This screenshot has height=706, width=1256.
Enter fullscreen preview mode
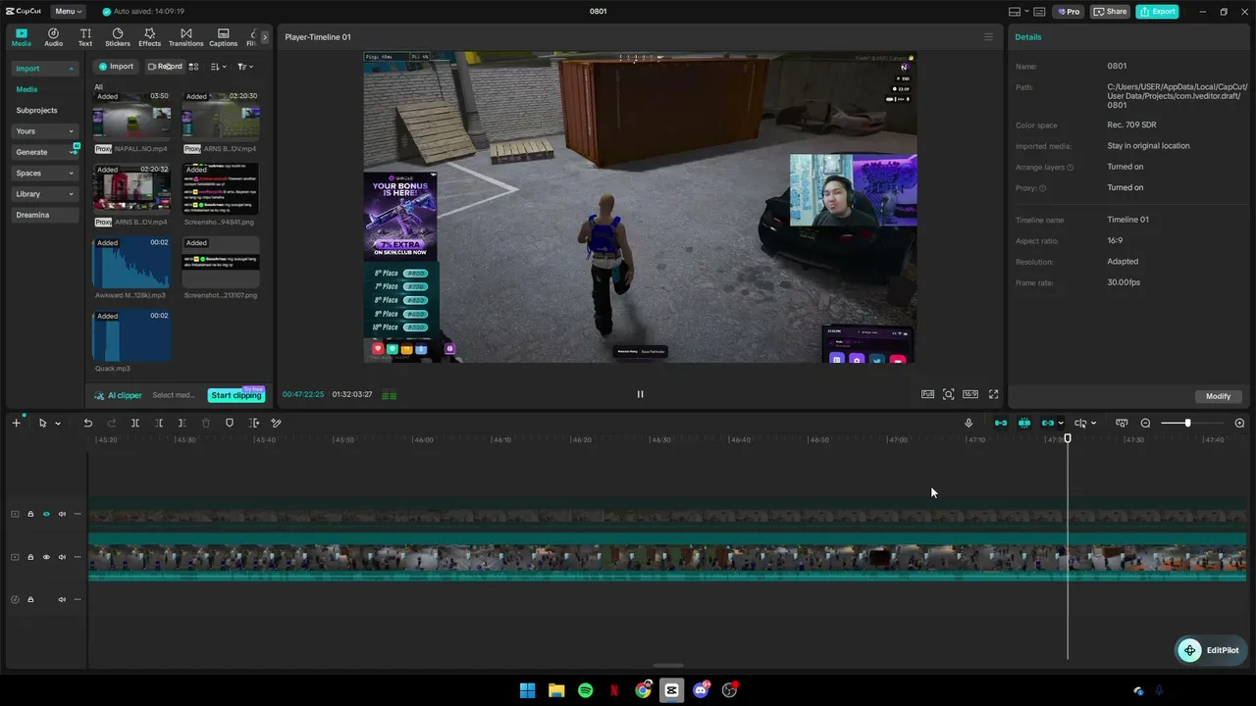[993, 394]
